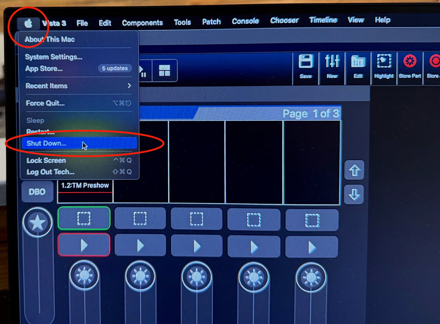Click fourth playback fader intensity knob
This screenshot has height=324, width=440.
point(254,277)
